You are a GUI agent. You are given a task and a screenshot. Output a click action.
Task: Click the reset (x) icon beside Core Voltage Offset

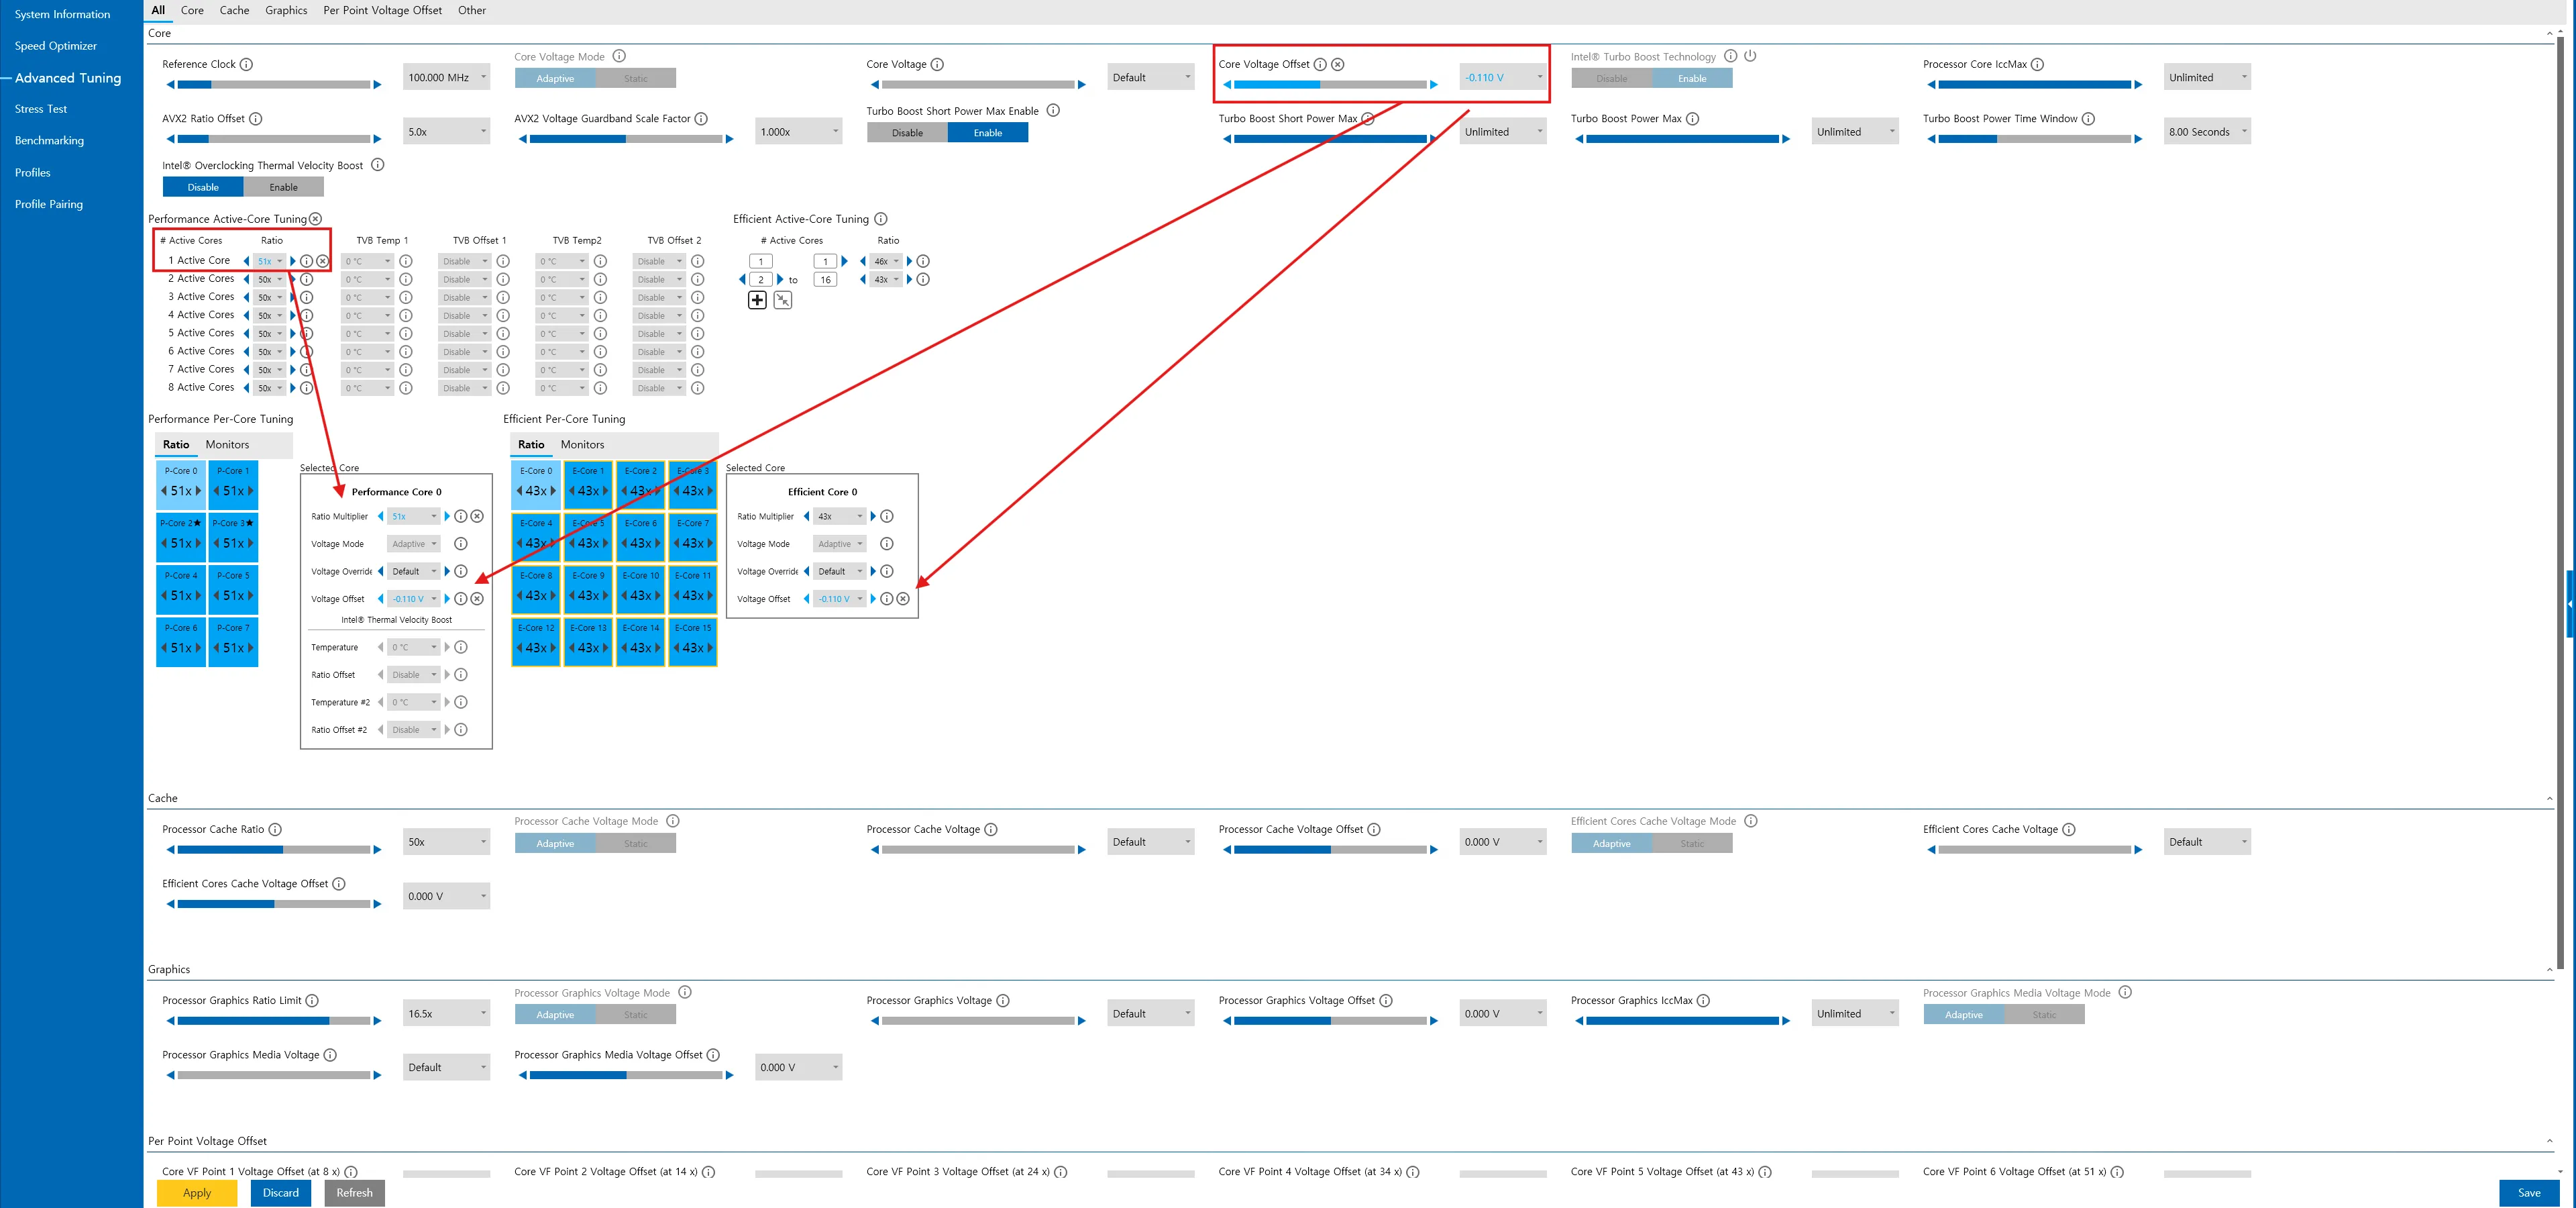[1338, 64]
